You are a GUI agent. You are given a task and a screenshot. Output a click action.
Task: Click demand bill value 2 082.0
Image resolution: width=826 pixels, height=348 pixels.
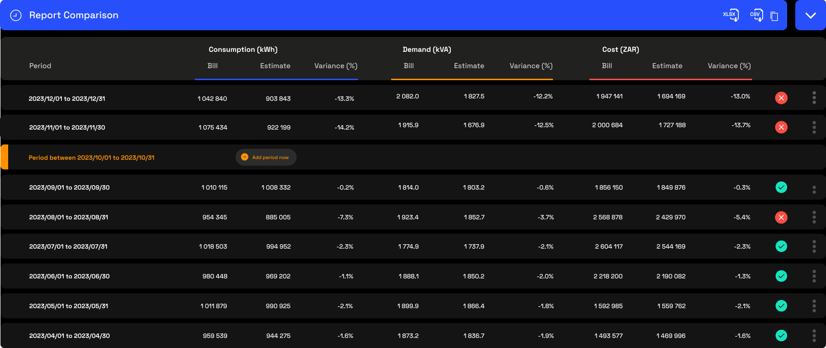click(x=407, y=96)
